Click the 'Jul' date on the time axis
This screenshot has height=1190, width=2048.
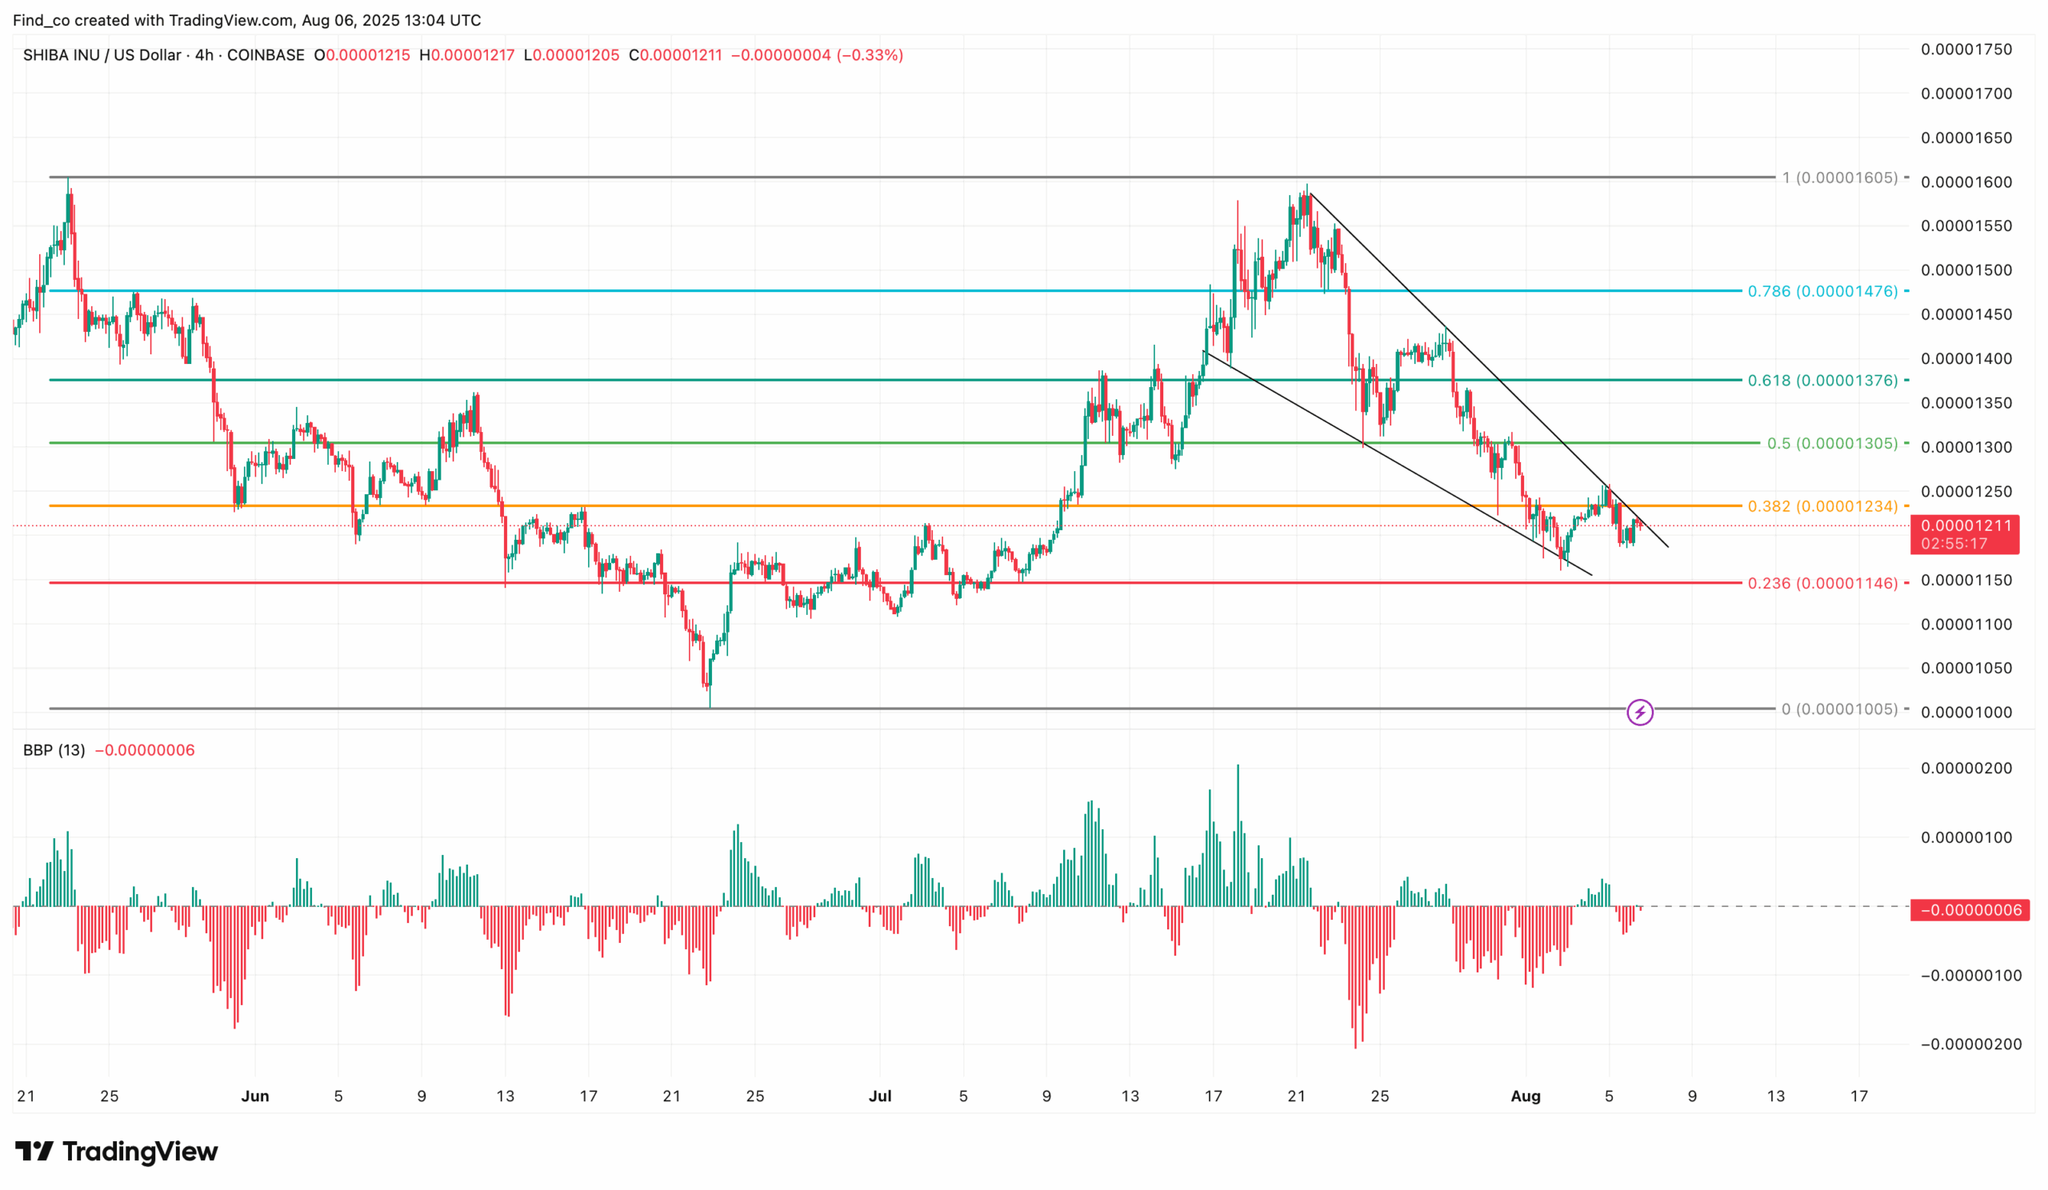[880, 1096]
